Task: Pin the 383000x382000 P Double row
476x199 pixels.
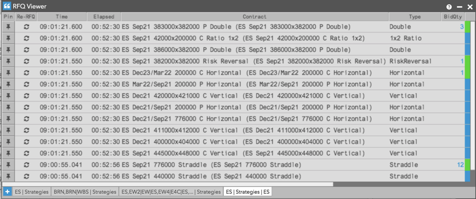Action: pyautogui.click(x=8, y=27)
